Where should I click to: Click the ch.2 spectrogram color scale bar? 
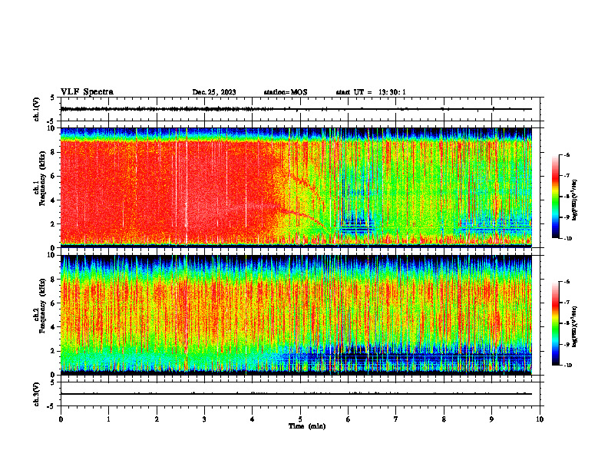555,323
